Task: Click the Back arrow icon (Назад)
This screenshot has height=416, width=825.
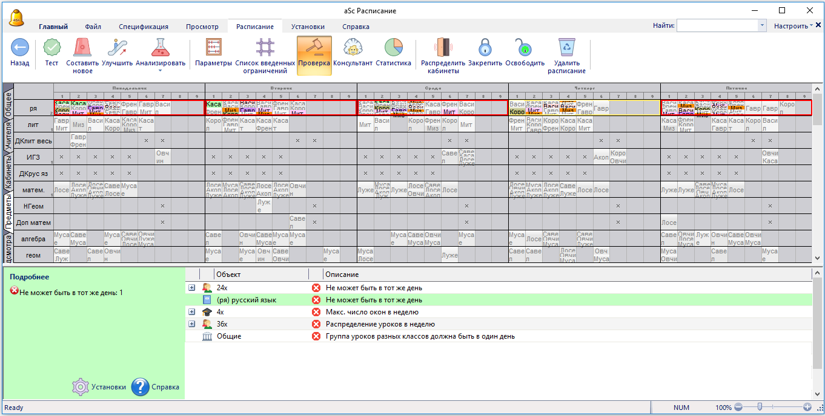Action: (x=19, y=48)
